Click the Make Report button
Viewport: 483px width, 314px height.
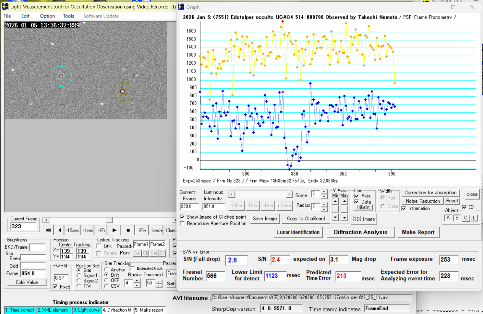tap(418, 232)
